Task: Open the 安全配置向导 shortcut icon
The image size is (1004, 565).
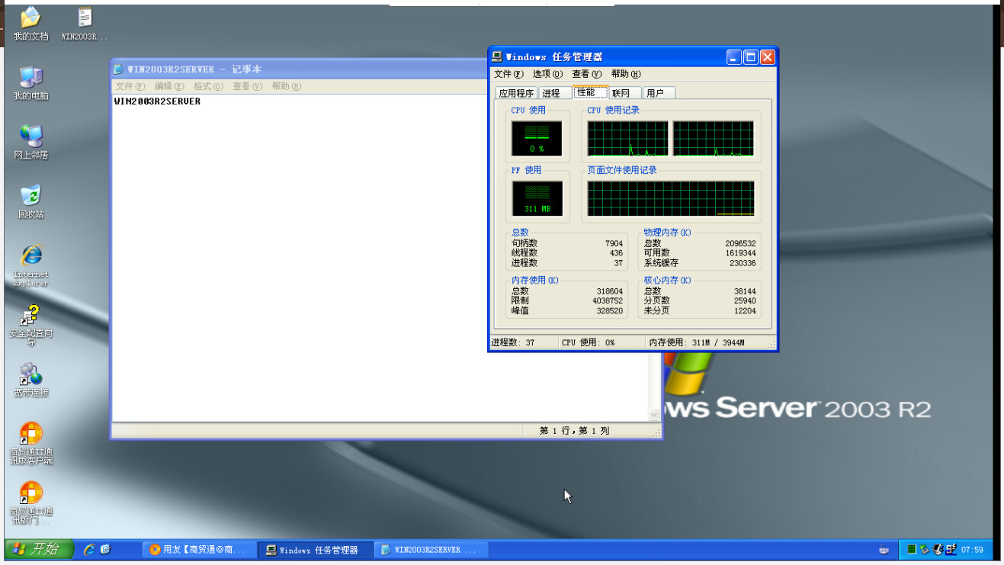Action: (x=30, y=316)
